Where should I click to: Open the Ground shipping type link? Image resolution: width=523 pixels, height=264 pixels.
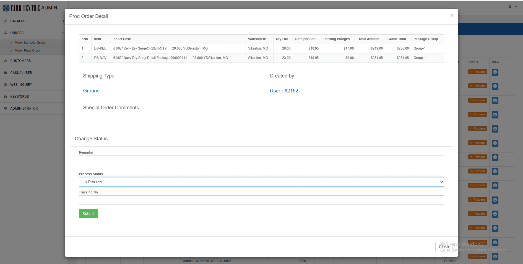click(x=91, y=91)
